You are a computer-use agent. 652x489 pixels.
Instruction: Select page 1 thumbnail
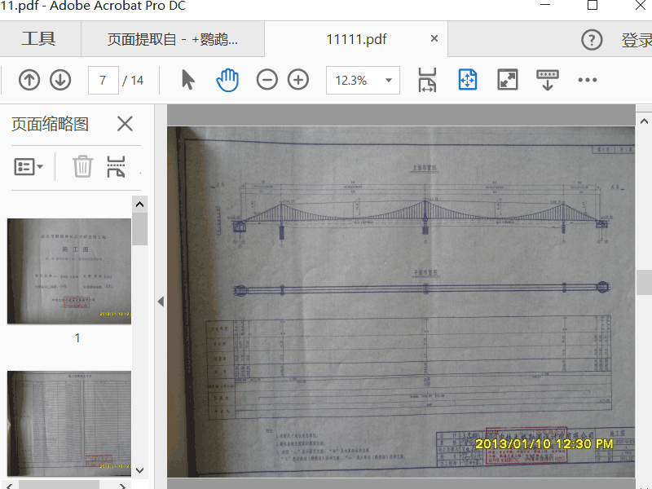[69, 271]
